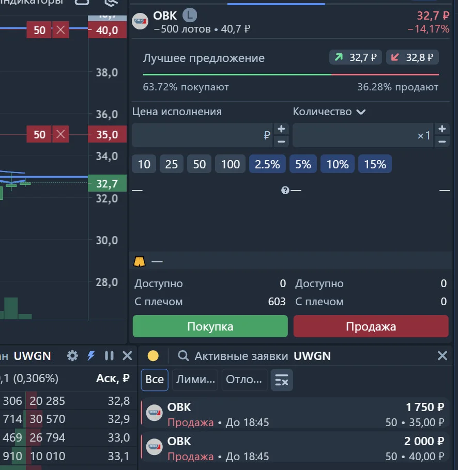
Task: Click the question mark help icon
Action: (285, 191)
